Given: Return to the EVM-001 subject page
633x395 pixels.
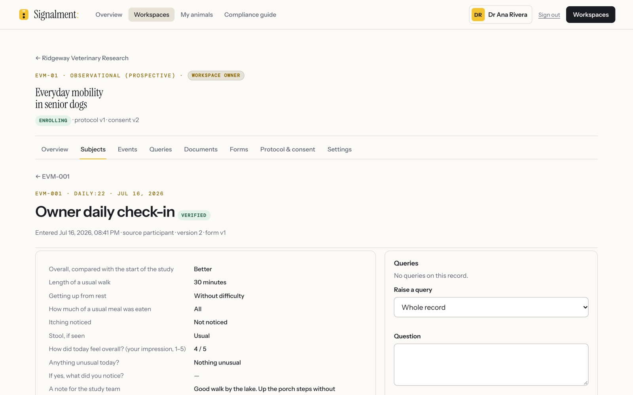Looking at the screenshot, I should pos(53,177).
